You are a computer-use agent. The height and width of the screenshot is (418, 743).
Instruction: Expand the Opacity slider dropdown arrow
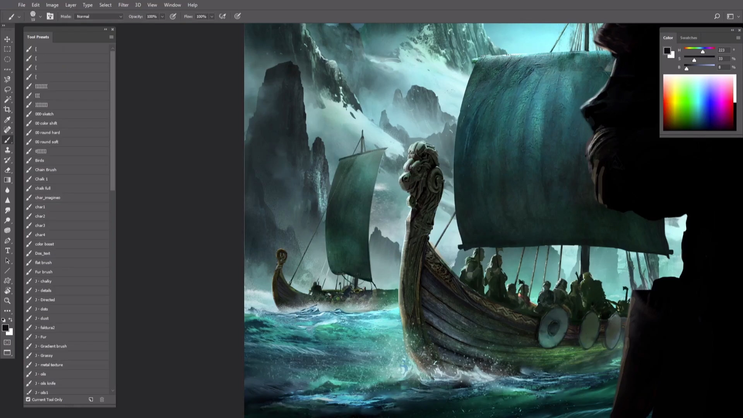click(x=162, y=16)
